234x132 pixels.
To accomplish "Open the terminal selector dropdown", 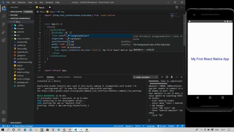I will [x=146, y=77].
